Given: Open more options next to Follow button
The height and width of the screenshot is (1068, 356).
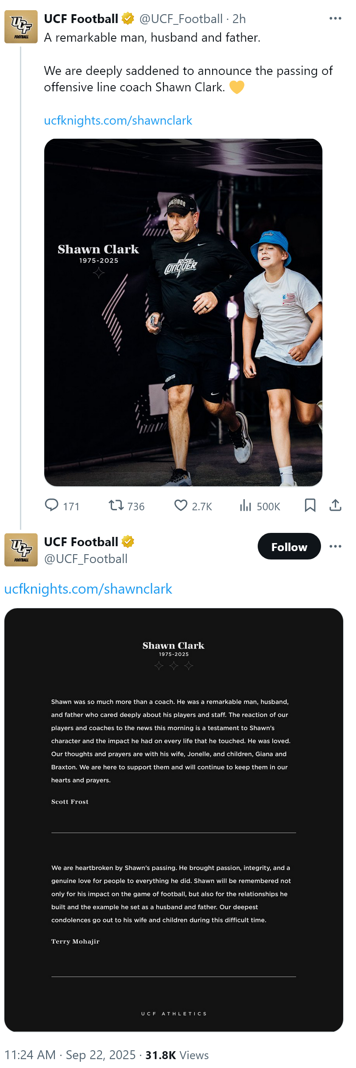Looking at the screenshot, I should 335,546.
